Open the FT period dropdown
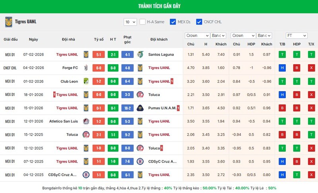The height and width of the screenshot is (193, 318). pos(297,36)
